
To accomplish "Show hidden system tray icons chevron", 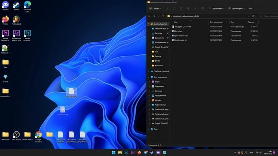I will point(235,153).
